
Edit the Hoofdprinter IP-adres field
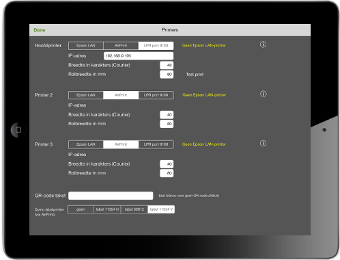(139, 56)
